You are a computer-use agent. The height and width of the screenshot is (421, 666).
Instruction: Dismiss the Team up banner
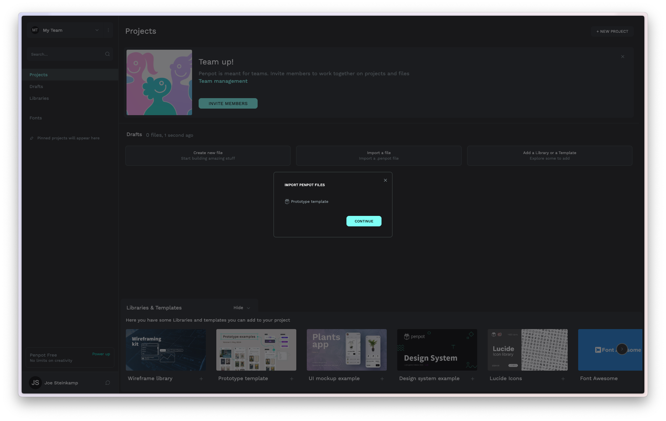point(622,57)
